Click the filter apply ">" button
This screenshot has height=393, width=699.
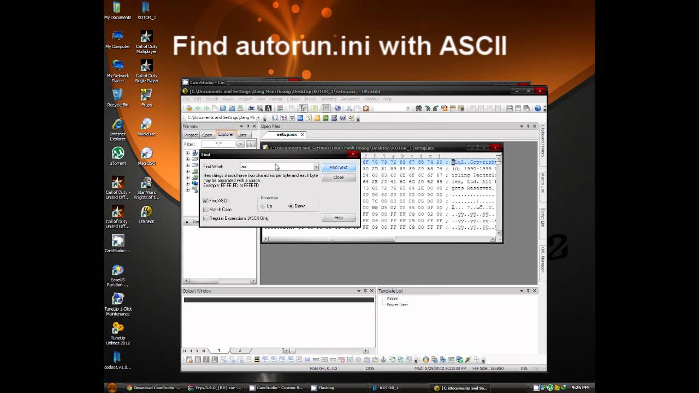[240, 144]
